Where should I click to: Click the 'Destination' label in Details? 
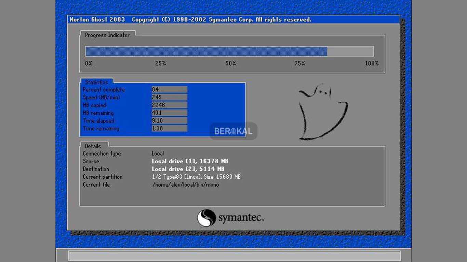click(96, 169)
